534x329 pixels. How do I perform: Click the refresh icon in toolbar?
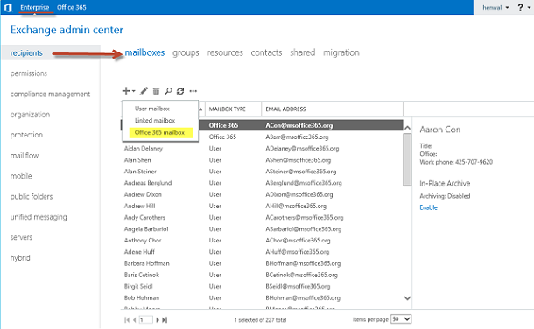point(180,91)
